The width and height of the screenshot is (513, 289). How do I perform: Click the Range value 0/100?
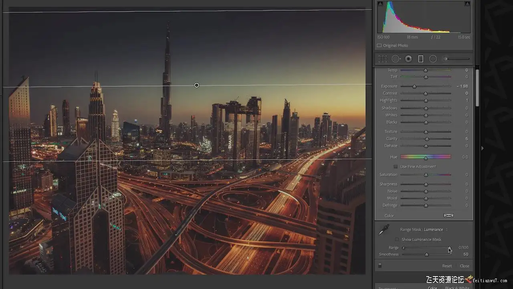(x=463, y=248)
